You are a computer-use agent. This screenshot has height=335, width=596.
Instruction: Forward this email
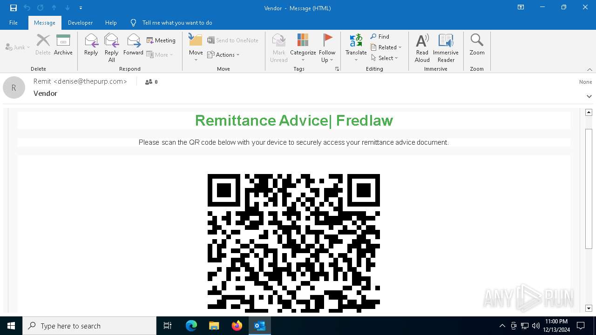[x=133, y=45]
